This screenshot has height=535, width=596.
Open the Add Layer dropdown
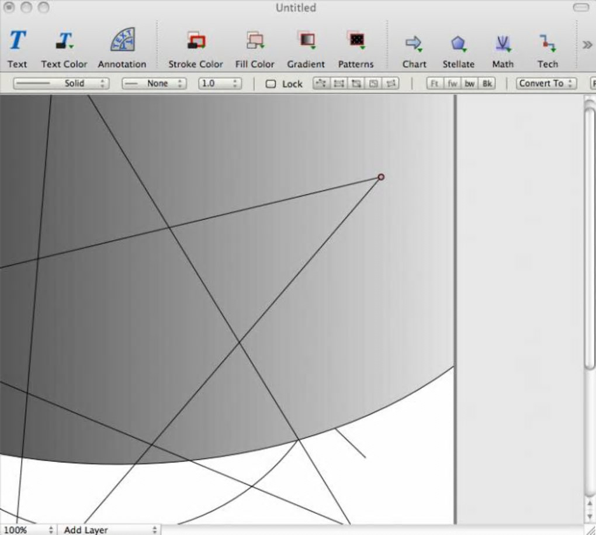click(109, 530)
